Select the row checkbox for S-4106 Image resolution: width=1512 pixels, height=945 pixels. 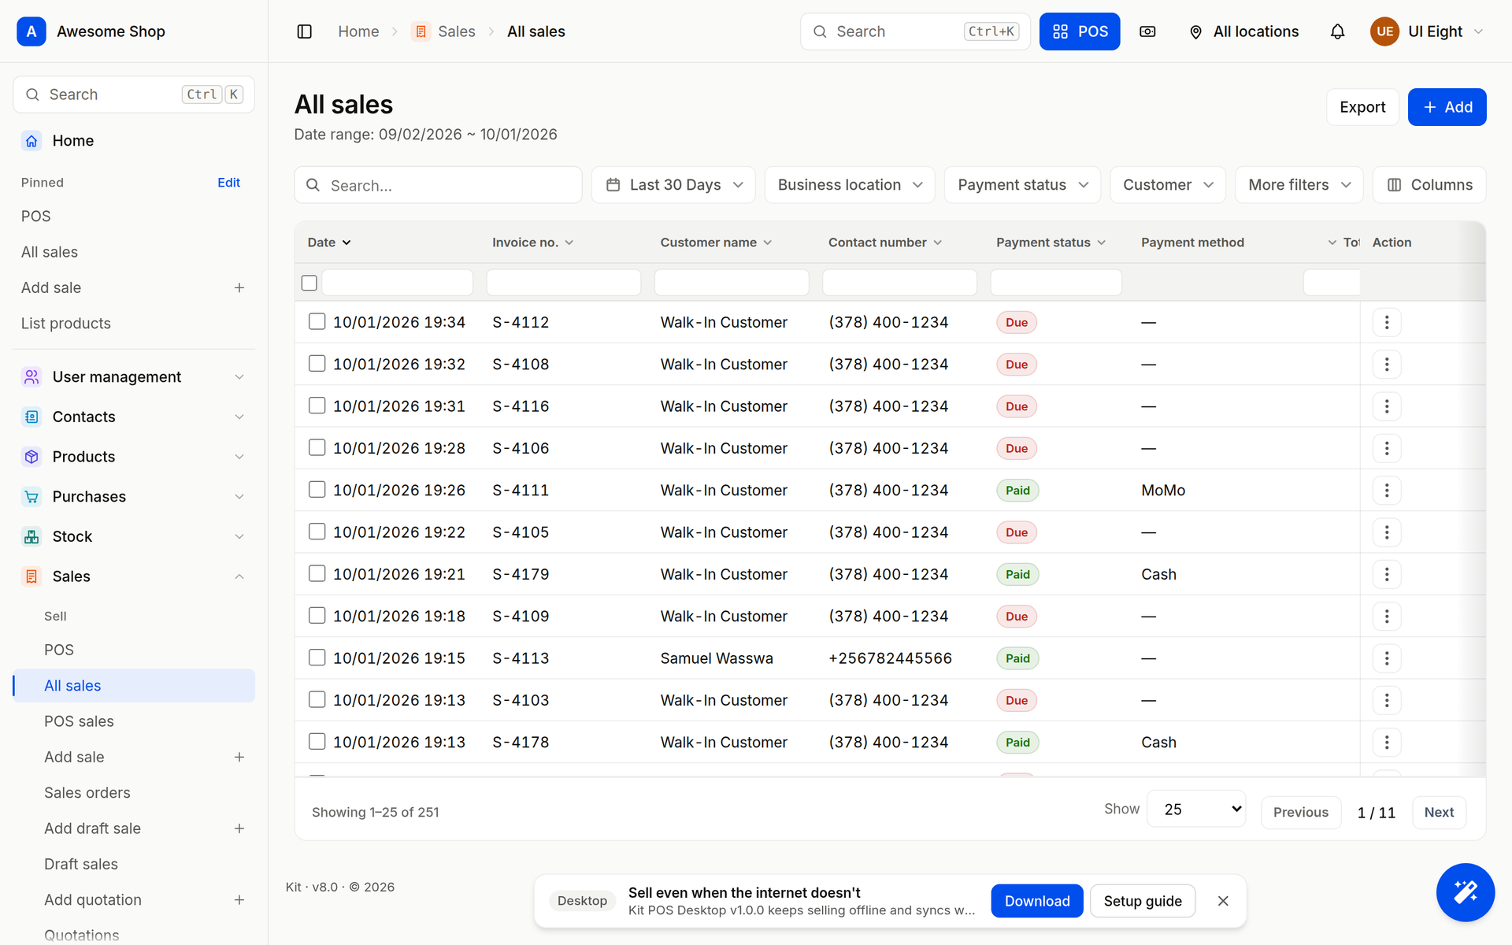pyautogui.click(x=317, y=447)
